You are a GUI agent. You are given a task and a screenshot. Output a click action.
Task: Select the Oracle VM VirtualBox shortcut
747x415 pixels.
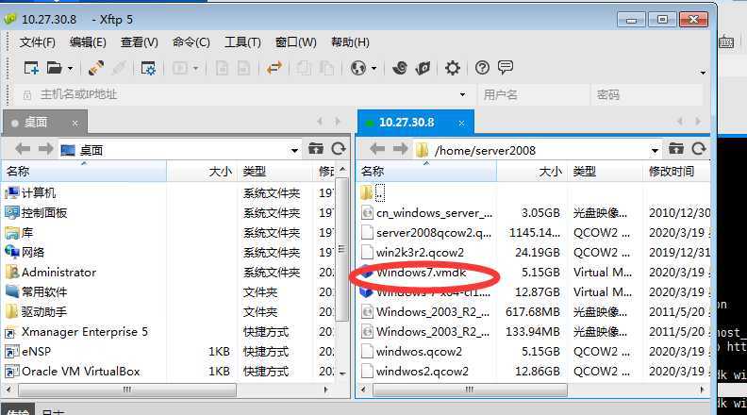[73, 372]
